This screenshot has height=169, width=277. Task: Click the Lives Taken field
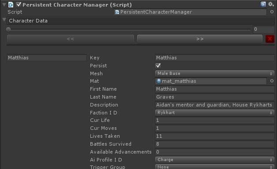[215, 136]
